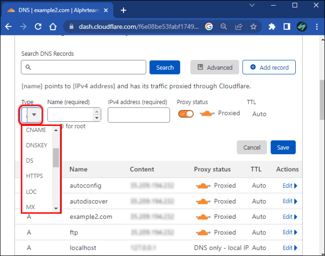Click the cloud icon in ftp row
Viewport: 325px width, 256px height.
[x=203, y=232]
